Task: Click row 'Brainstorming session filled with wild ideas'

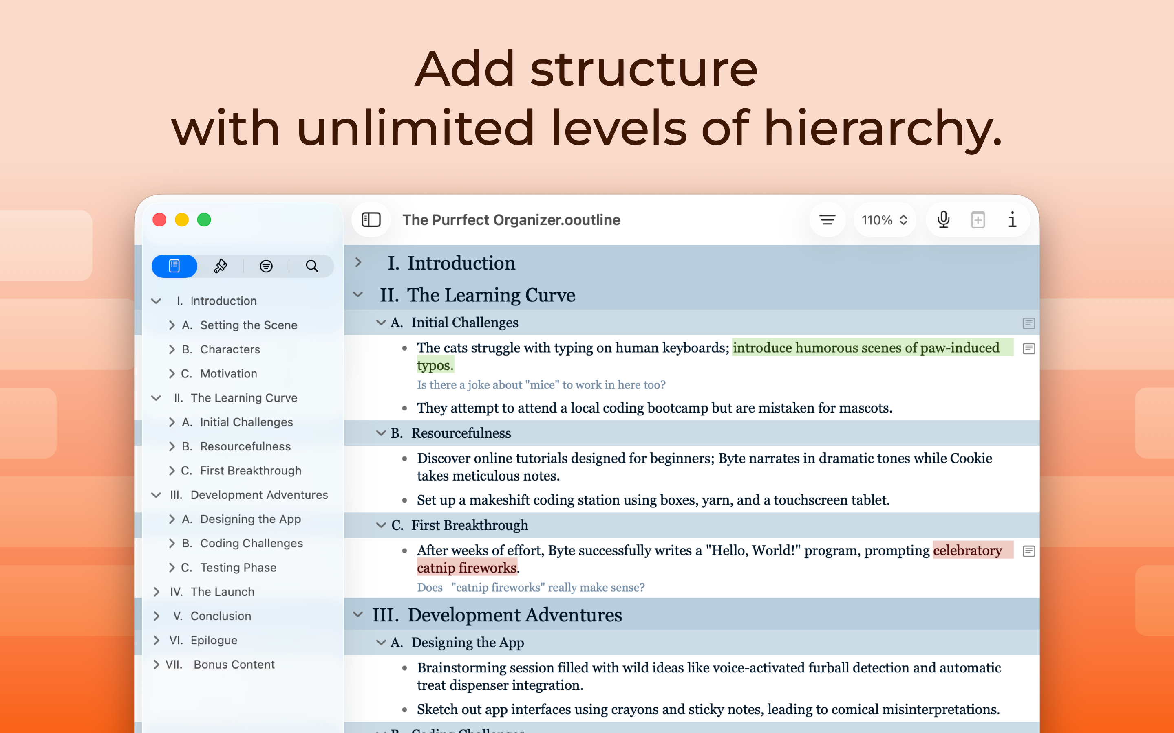Action: point(709,676)
